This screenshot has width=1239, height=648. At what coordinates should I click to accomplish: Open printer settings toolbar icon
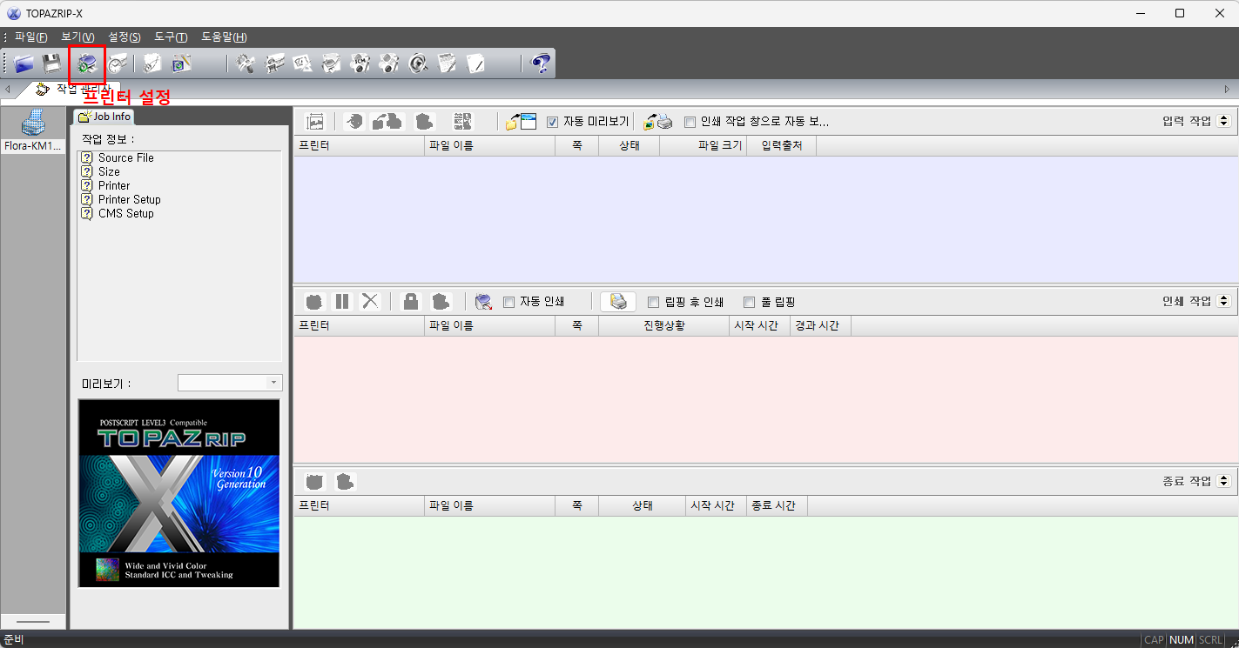tap(86, 63)
